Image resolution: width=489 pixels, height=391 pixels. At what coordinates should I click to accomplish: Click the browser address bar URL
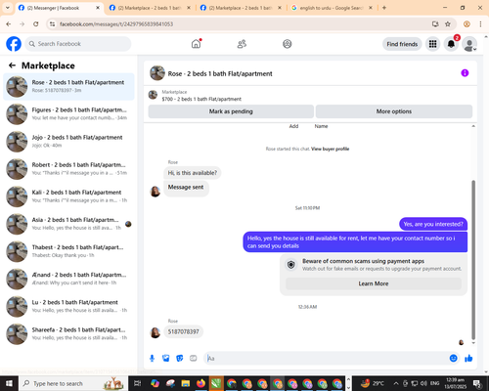point(116,24)
